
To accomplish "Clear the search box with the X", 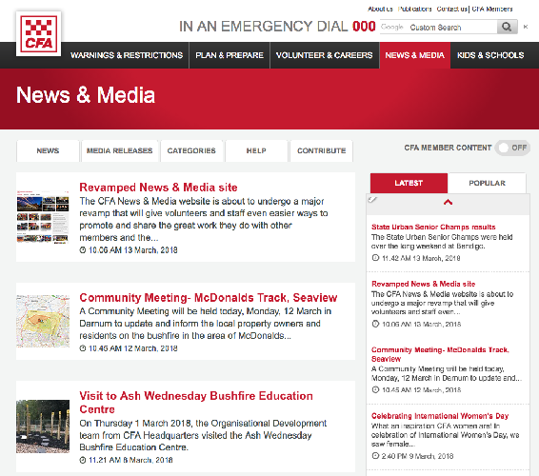I will click(x=526, y=27).
